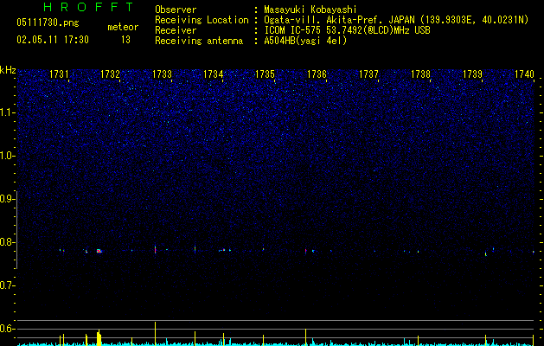The height and width of the screenshot is (346, 544).
Task: Click the Receiving Location label
Action: 202,20
